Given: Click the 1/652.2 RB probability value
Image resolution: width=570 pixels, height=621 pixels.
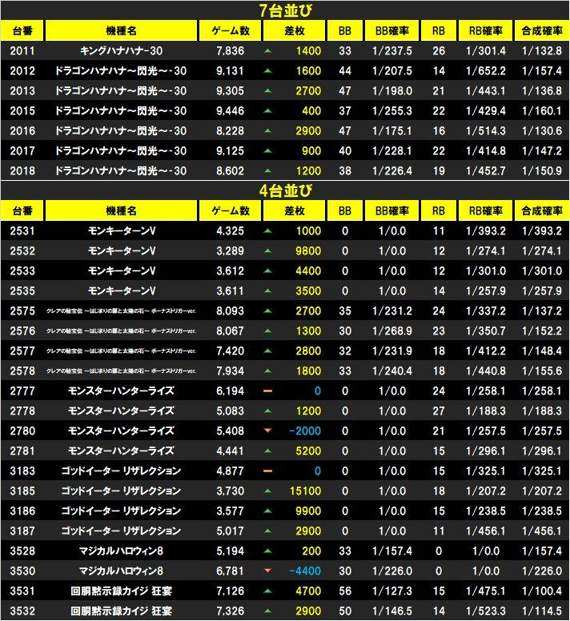Looking at the screenshot, I should [x=486, y=71].
